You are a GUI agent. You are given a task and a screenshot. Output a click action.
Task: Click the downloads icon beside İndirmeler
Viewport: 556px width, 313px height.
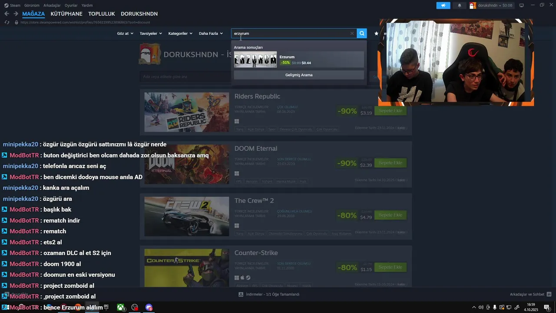241,294
